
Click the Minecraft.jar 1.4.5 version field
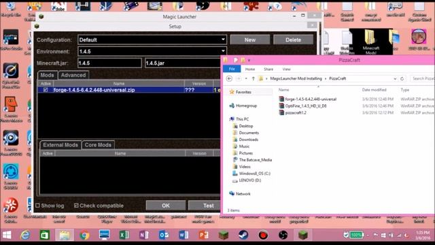pos(109,63)
